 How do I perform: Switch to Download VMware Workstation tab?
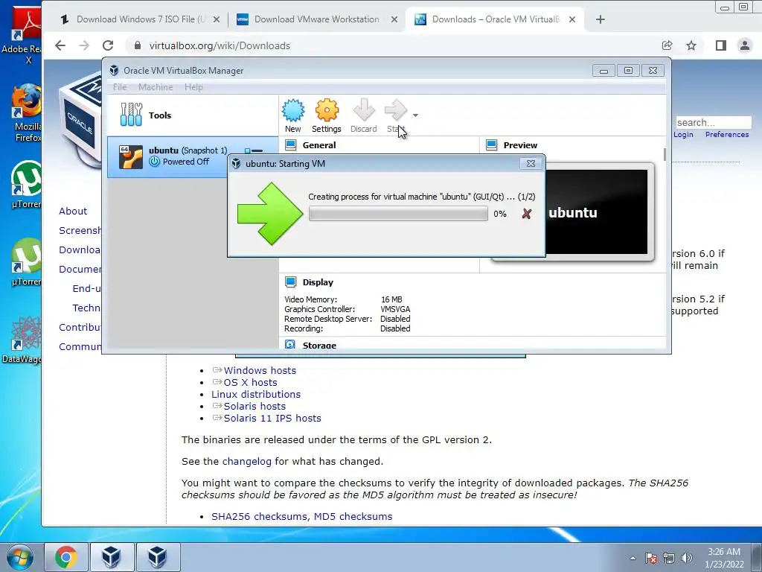pos(316,19)
